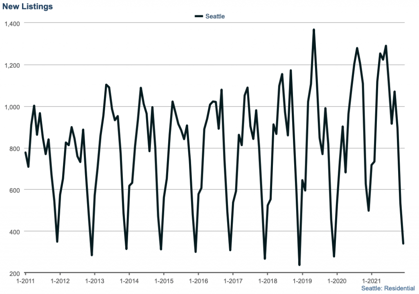Click the 1-2013 x-axis tick label

(x=95, y=281)
